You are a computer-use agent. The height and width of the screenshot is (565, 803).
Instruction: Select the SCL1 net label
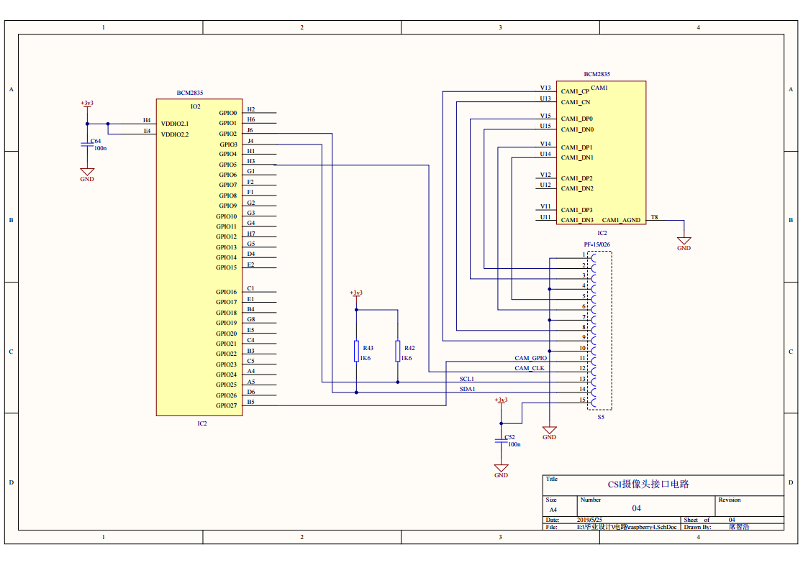click(x=466, y=379)
